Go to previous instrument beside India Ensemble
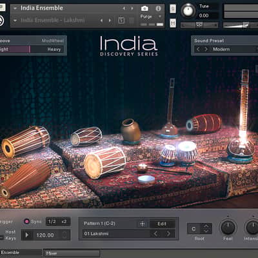258x258 pixels. (x=124, y=8)
